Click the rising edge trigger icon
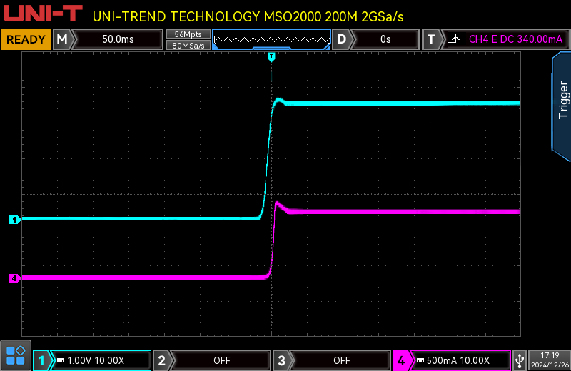The height and width of the screenshot is (371, 571). tap(454, 39)
